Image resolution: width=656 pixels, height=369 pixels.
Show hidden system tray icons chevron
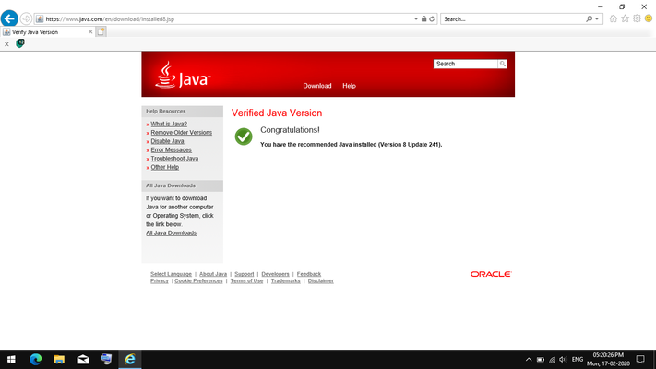tap(529, 360)
